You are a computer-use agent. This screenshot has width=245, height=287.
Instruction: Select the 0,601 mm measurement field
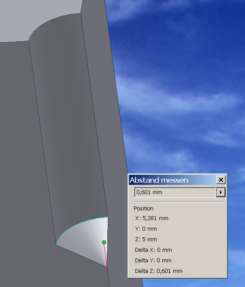click(x=175, y=192)
